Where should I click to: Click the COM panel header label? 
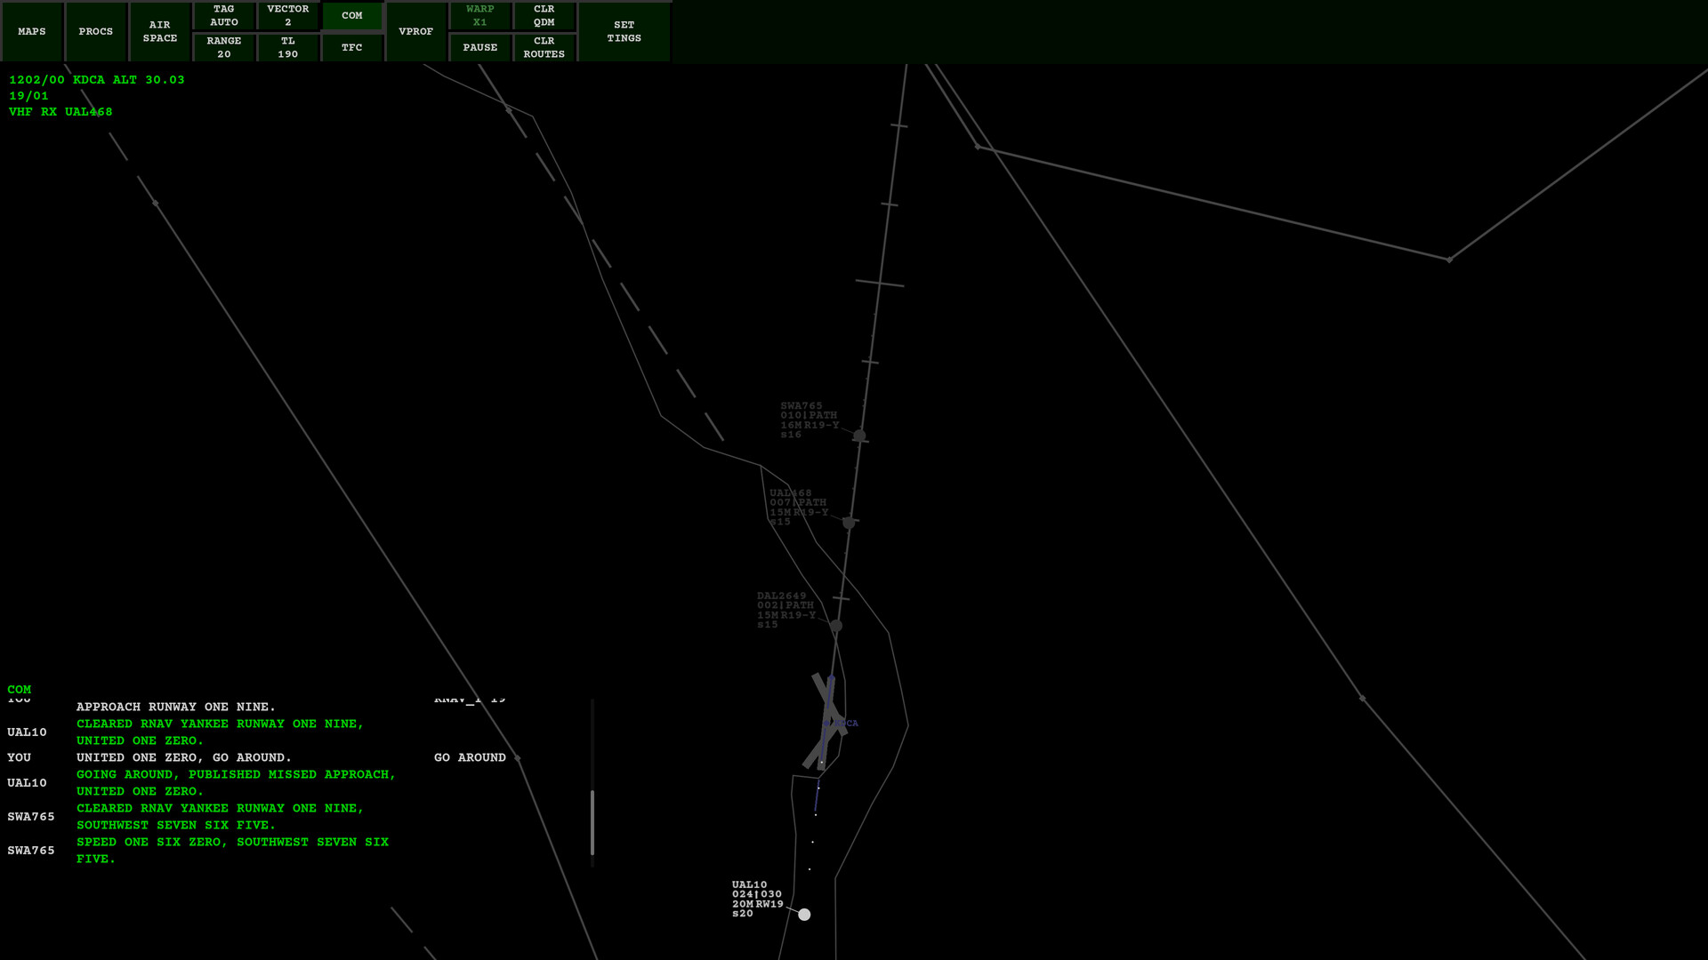(20, 690)
